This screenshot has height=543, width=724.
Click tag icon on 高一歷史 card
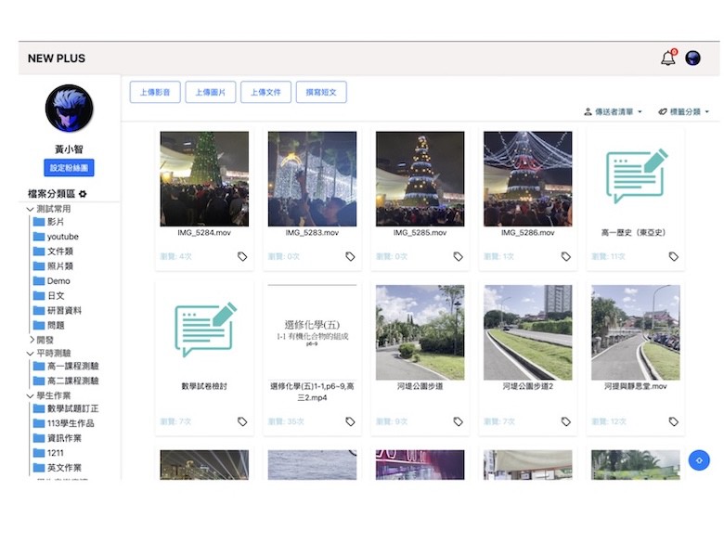[x=674, y=256]
